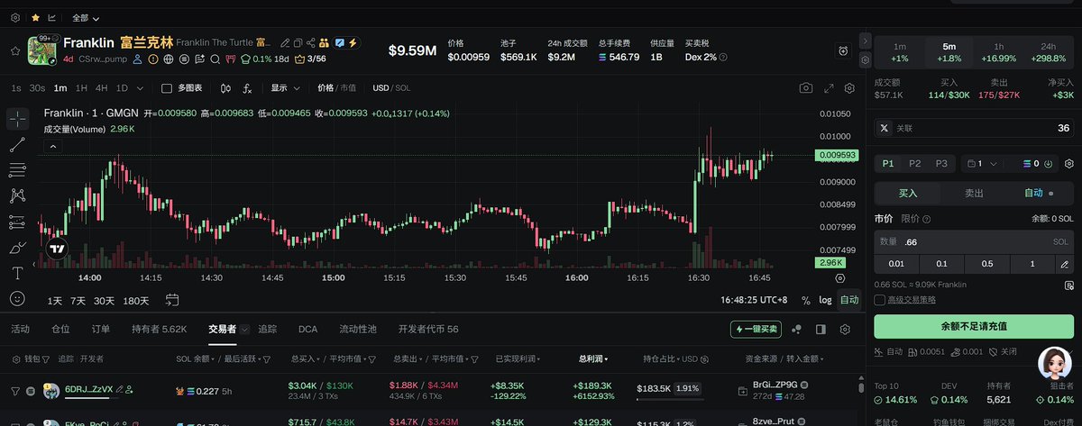Open the 活动 tab
This screenshot has width=1082, height=426.
(20, 330)
